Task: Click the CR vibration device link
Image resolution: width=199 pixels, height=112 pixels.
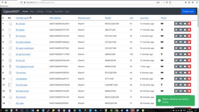Action: tap(21, 79)
